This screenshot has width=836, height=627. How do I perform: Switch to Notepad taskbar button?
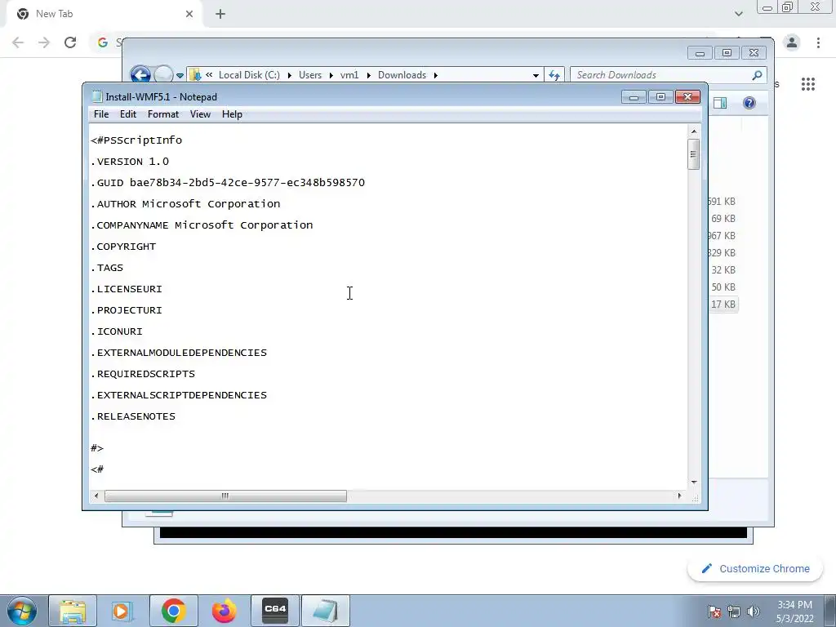[x=326, y=611]
